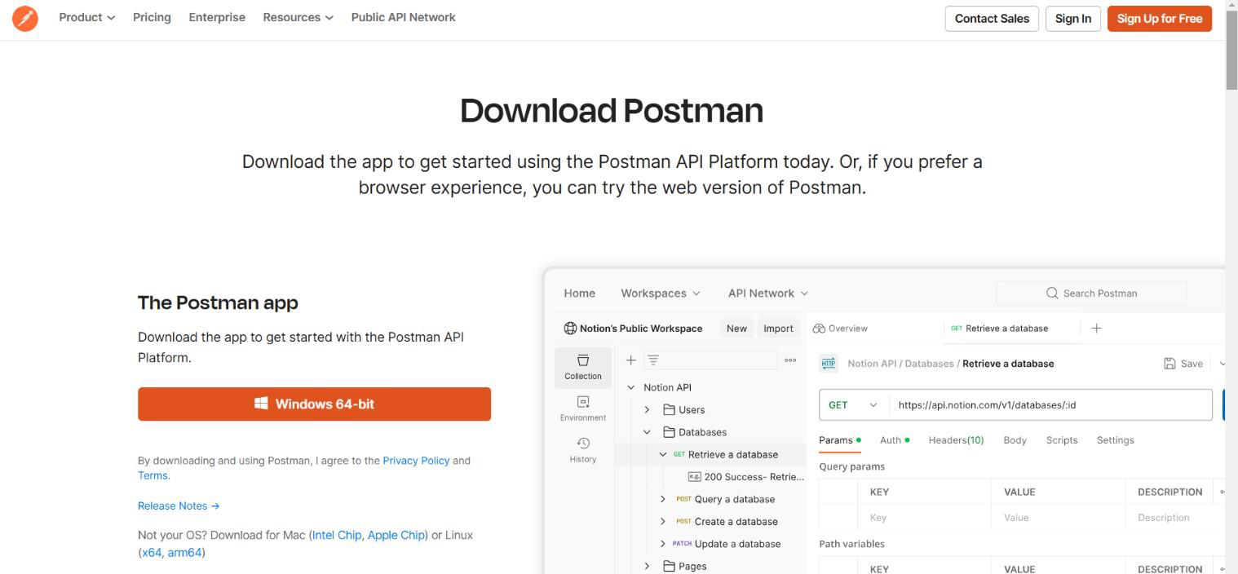The height and width of the screenshot is (574, 1238).
Task: Click the Contact Sales button
Action: click(x=992, y=19)
